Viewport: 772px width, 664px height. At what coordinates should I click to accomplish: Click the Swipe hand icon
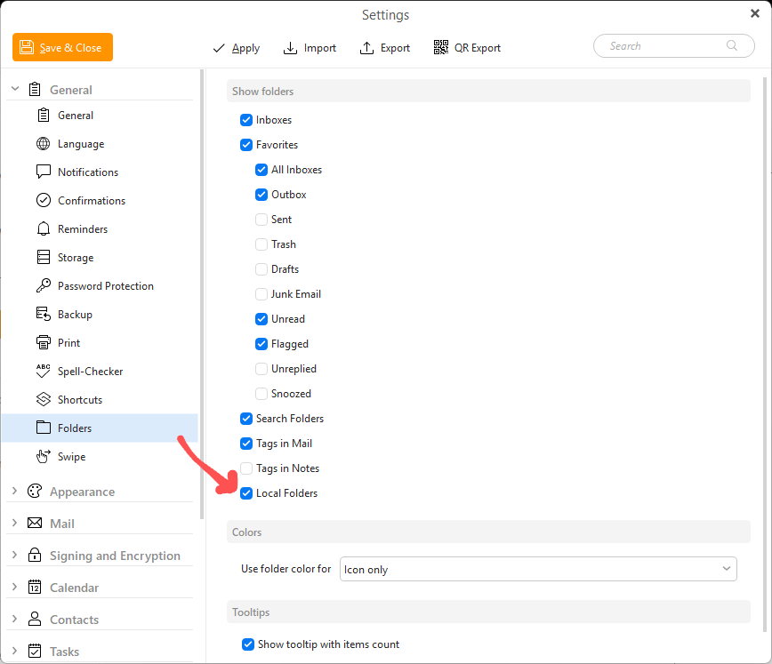tap(44, 456)
